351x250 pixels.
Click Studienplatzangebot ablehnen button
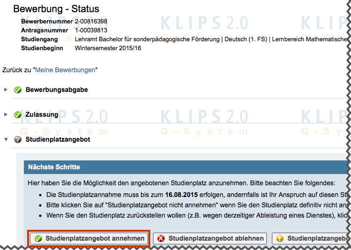210,238
